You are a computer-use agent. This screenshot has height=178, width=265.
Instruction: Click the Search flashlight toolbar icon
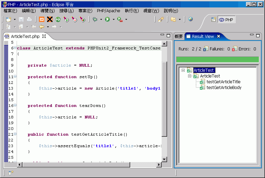click(x=161, y=19)
